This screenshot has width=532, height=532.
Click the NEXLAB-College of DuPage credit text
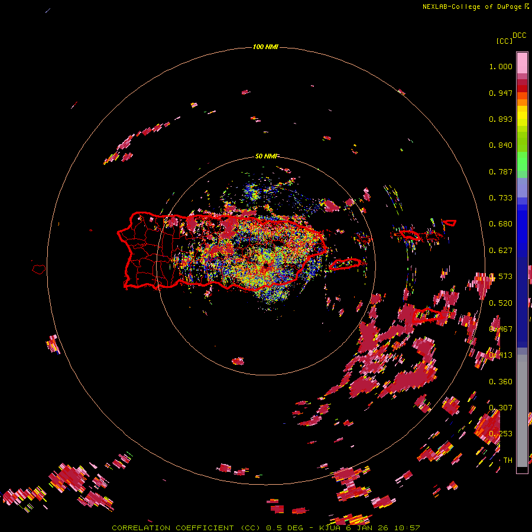tap(472, 7)
